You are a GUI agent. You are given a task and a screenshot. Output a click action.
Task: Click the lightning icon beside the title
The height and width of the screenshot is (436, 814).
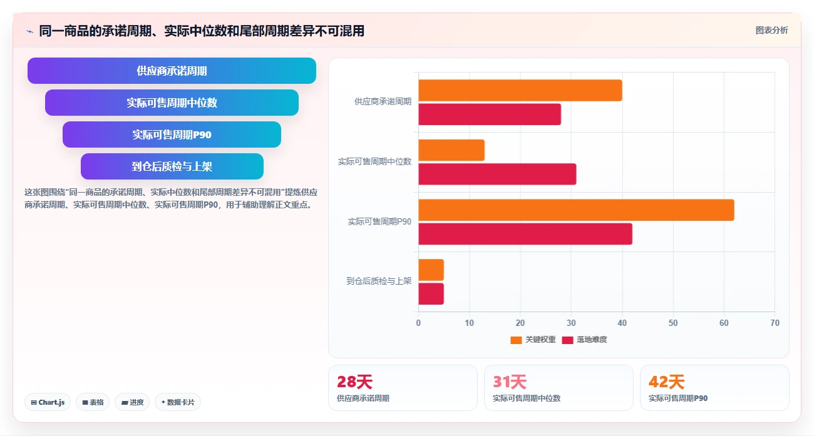pos(29,31)
